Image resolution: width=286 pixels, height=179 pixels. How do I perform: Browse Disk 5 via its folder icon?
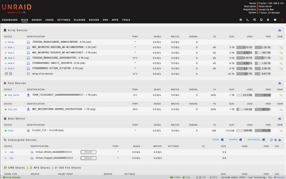pos(281,68)
